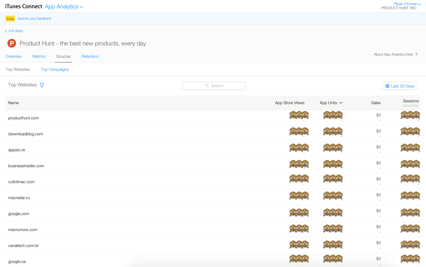
Task: Click App Units monkeys for macrumors.com
Action: tap(333, 229)
